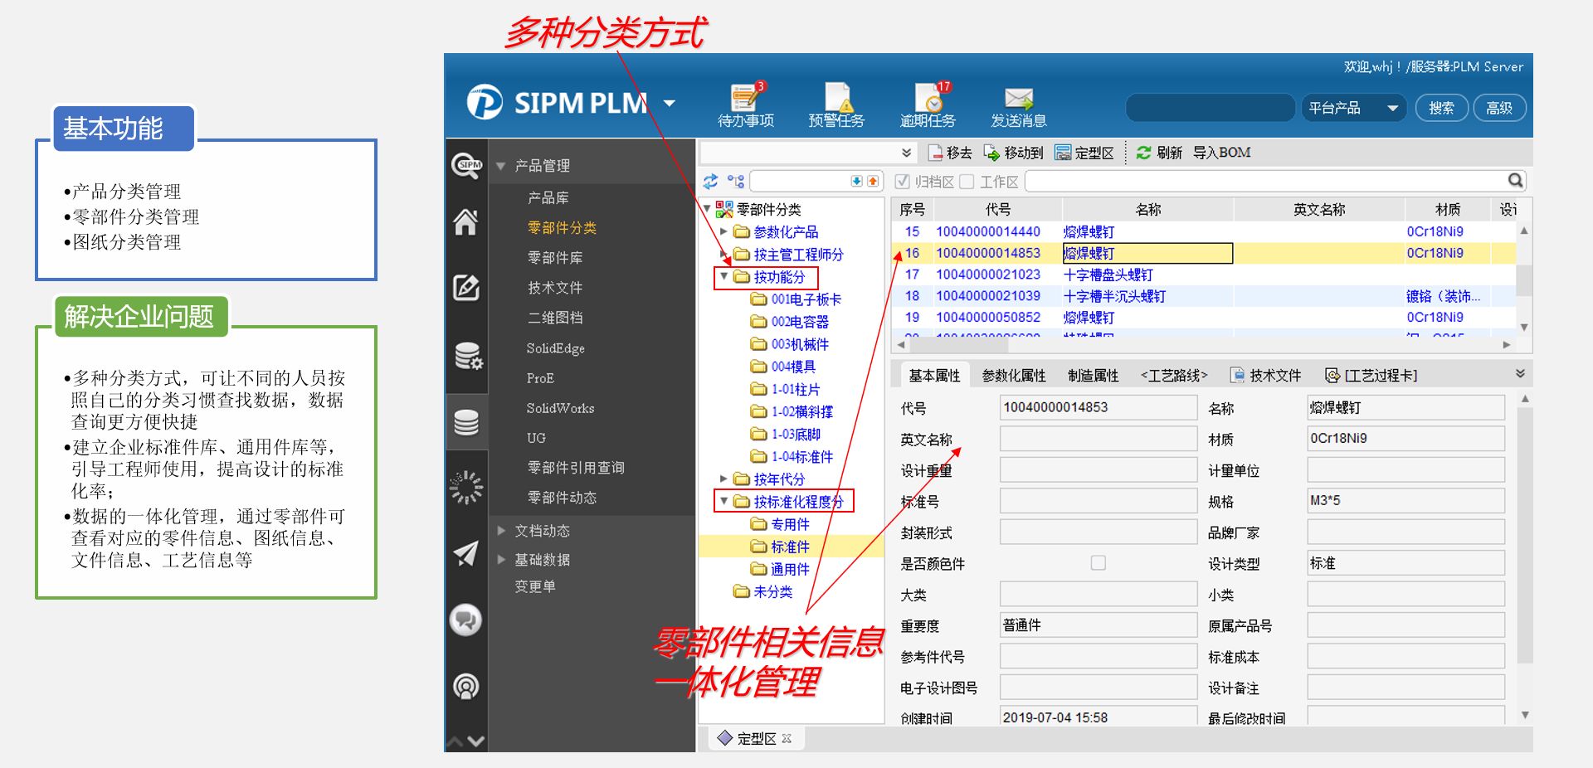Select 零部件库 in the left menu
Image resolution: width=1593 pixels, height=768 pixels.
(555, 258)
